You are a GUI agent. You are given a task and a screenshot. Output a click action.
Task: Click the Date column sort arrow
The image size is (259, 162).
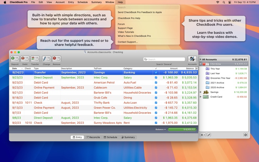point(22,68)
